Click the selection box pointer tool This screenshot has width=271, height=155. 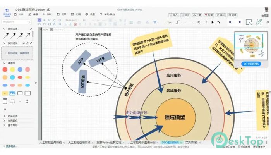click(249, 22)
